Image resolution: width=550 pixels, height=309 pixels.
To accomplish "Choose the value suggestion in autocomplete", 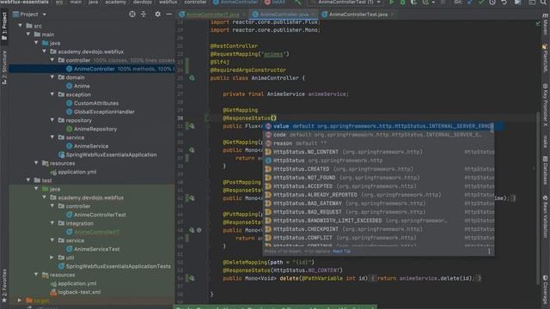I will [x=379, y=126].
